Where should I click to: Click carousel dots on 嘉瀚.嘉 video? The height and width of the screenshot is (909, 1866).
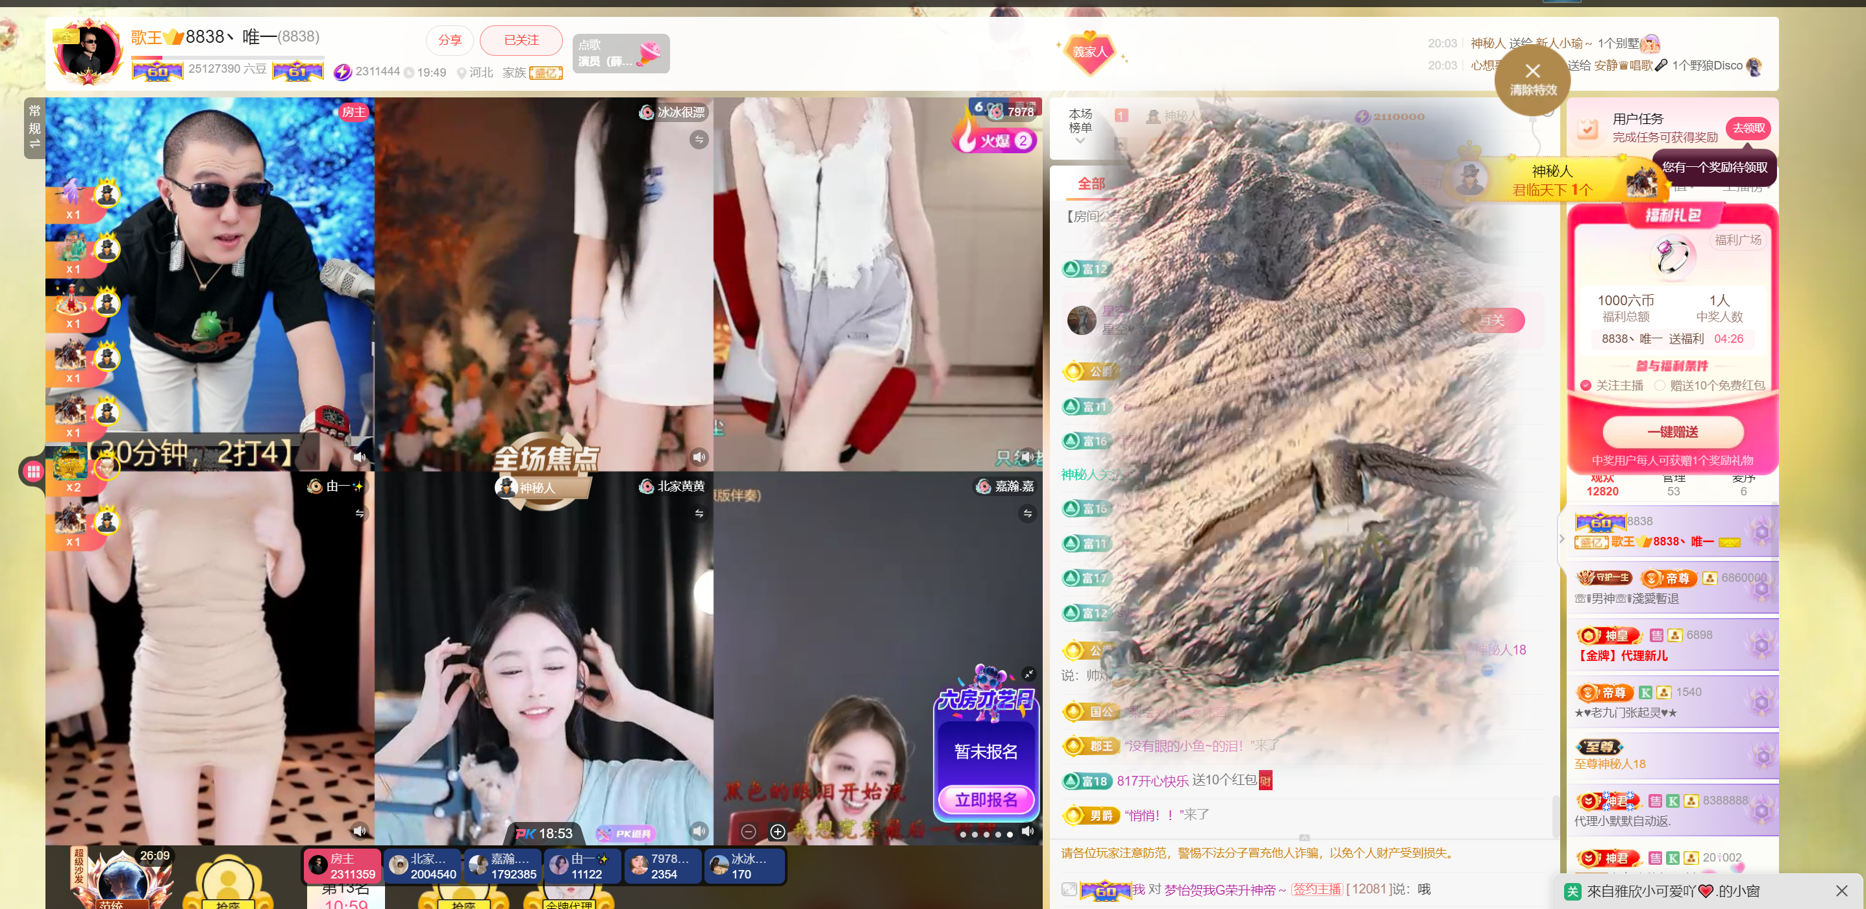(x=986, y=834)
